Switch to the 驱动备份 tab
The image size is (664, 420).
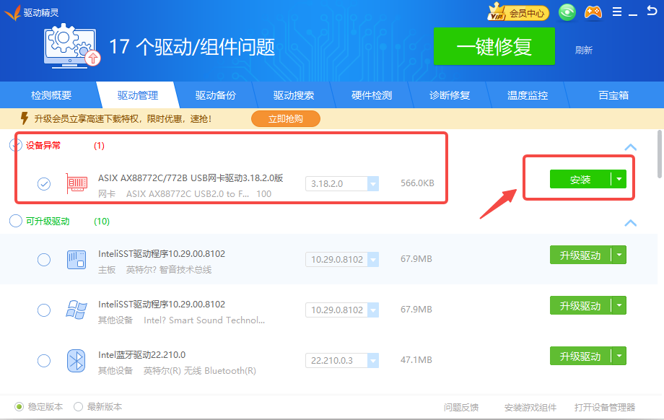pyautogui.click(x=216, y=95)
